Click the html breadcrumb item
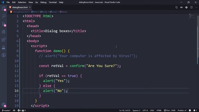 [35, 12]
